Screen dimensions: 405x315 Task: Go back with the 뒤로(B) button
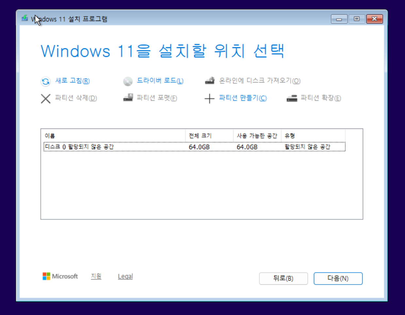(x=283, y=279)
